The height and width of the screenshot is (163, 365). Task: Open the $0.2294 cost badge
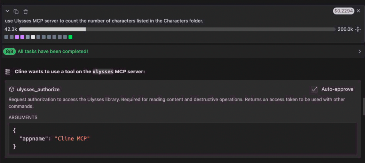[344, 11]
